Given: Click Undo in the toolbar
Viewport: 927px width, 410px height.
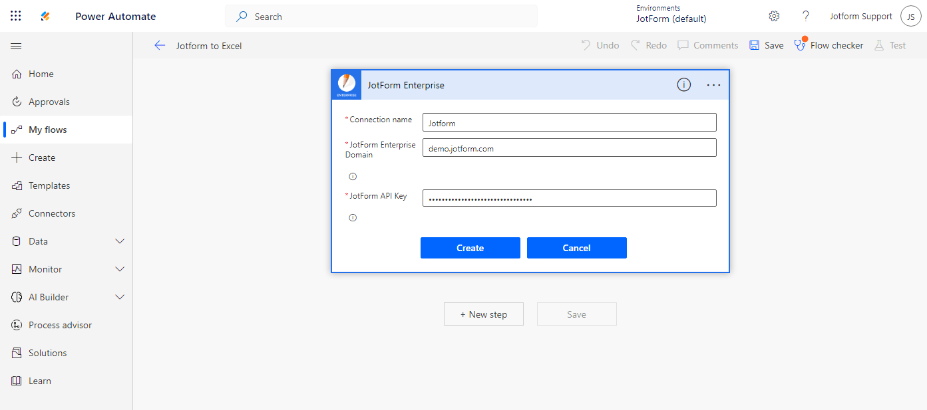Looking at the screenshot, I should (x=600, y=45).
